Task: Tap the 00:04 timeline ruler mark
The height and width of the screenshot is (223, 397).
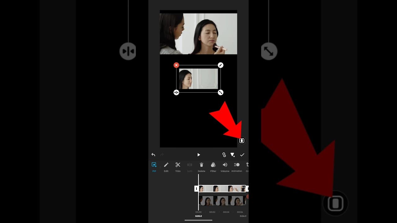Action: click(226, 212)
